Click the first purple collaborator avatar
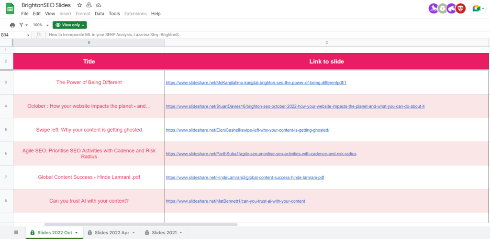Viewport: 490px width, 239px height. (433, 9)
